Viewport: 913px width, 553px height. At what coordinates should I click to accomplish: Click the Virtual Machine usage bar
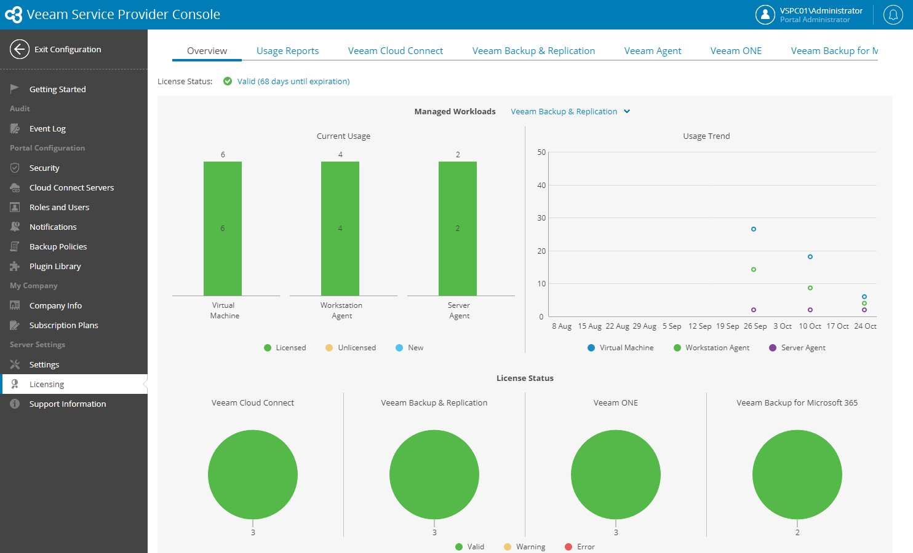click(x=223, y=229)
